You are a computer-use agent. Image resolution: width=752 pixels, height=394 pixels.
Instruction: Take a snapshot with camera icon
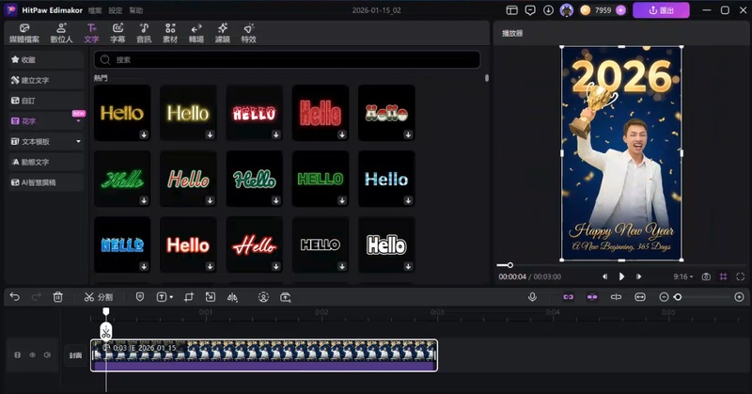point(706,276)
